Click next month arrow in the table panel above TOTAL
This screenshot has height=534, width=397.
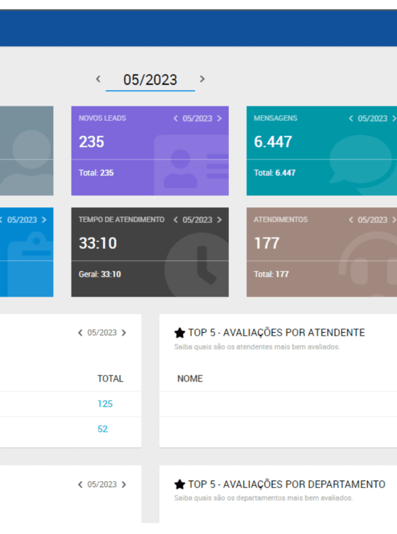click(124, 333)
